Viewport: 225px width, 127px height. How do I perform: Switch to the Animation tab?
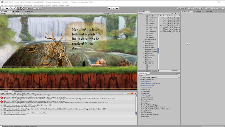[17, 91]
